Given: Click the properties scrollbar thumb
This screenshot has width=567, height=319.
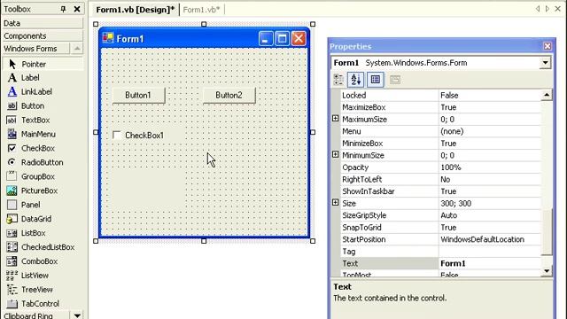Looking at the screenshot, I should coord(547,231).
